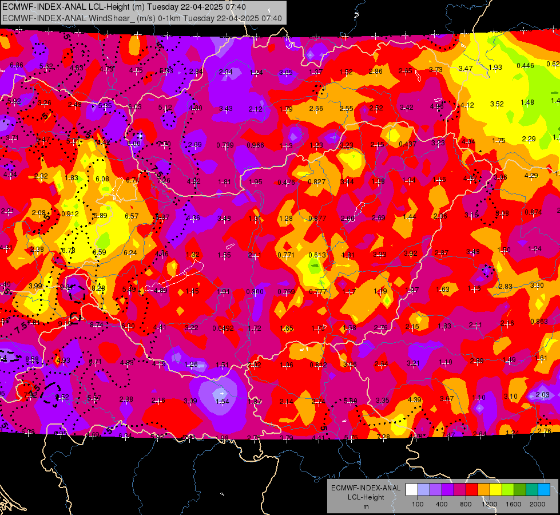560x515 pixels.
Task: Select the bright blue legend swatch
Action: pos(544,490)
